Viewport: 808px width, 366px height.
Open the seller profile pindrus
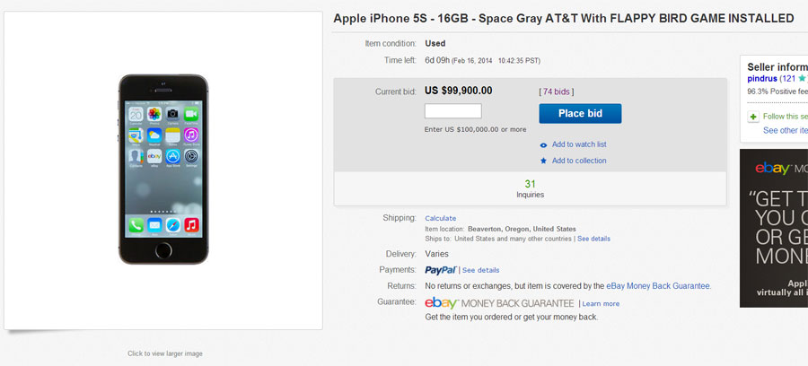[762, 79]
